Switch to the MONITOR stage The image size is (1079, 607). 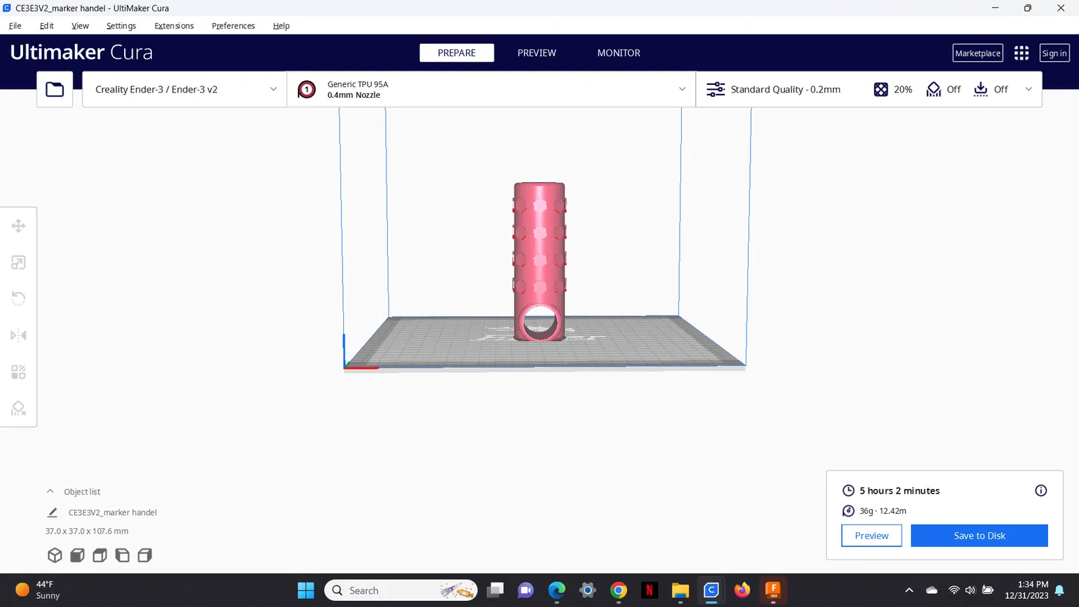(x=618, y=53)
